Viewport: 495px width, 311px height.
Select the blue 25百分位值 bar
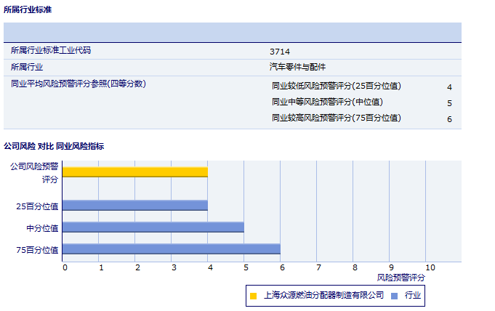(x=134, y=206)
